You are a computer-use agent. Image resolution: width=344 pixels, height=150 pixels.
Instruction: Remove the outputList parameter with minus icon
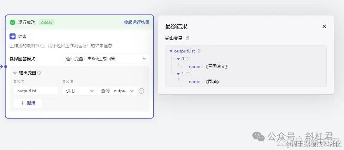click(142, 91)
